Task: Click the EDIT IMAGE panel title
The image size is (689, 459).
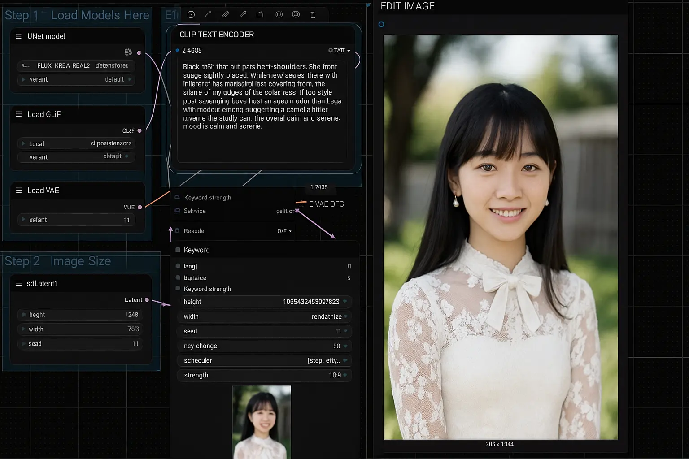Action: point(407,6)
